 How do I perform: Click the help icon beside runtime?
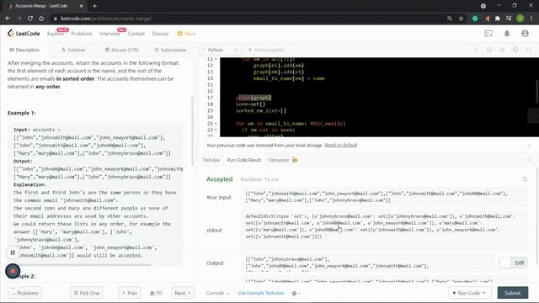[525, 179]
